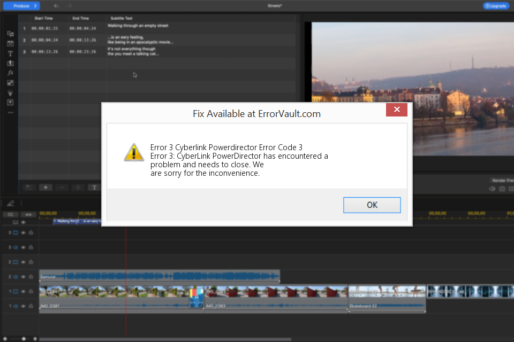Viewport: 514px width, 342px height.
Task: Open the Media Room sidebar icon
Action: pos(11,34)
